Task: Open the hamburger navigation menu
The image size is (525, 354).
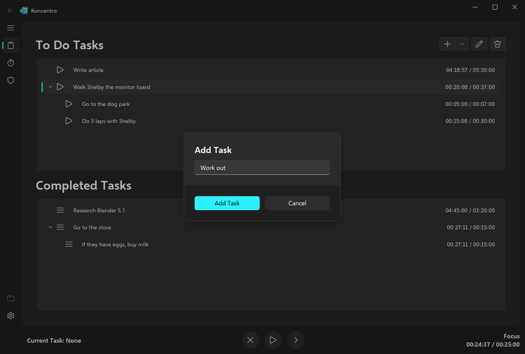Action: pyautogui.click(x=11, y=28)
